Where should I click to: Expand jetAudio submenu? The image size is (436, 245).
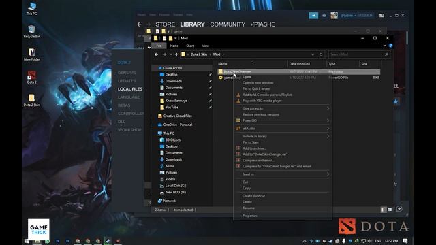(283, 129)
